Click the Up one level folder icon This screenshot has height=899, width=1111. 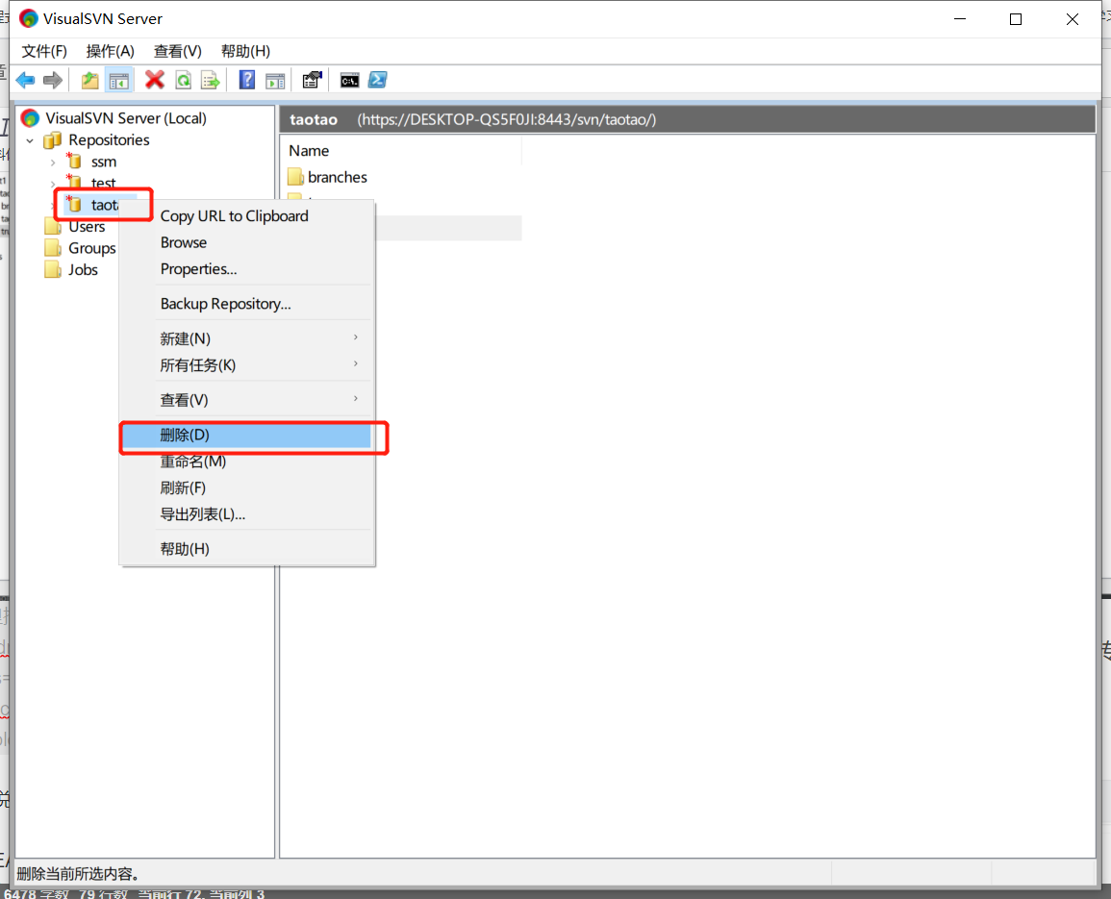point(90,80)
